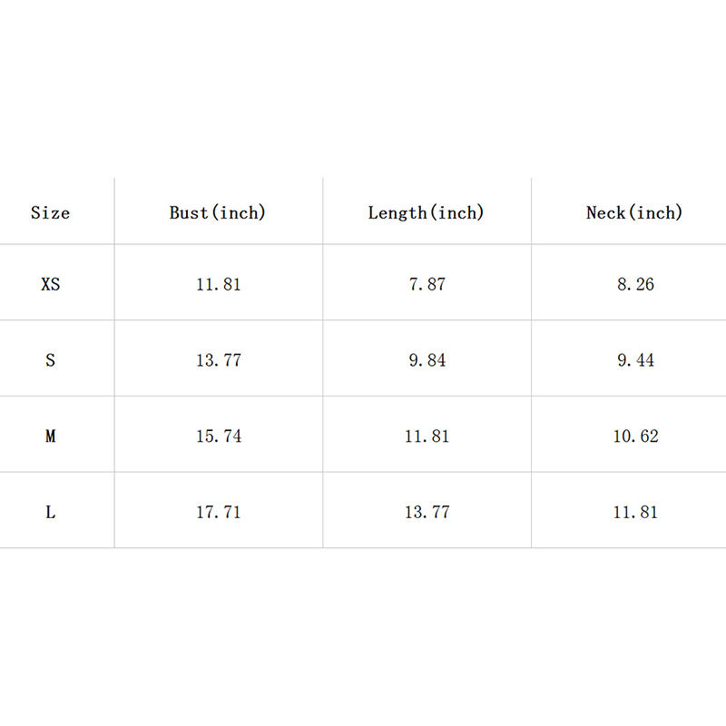Click the M bust value 15.74
726x726 pixels.
click(x=219, y=437)
